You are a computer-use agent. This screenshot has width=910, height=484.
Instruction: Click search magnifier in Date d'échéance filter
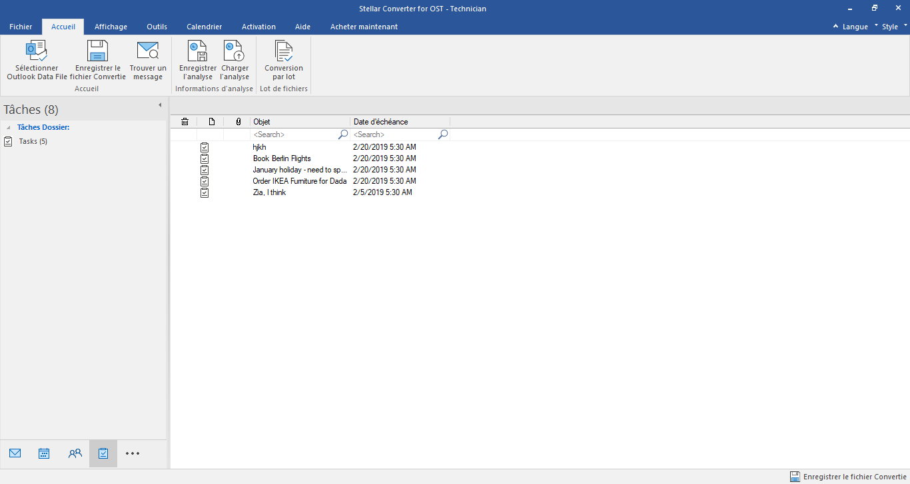point(443,134)
